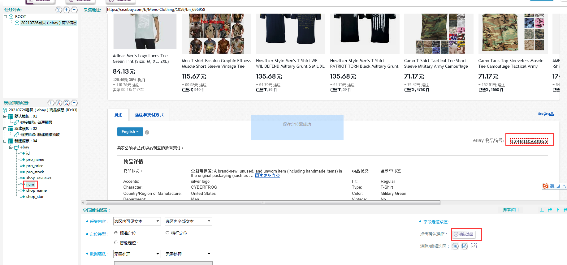Click the Sogou input method S icon
The width and height of the screenshot is (567, 265).
tap(545, 186)
